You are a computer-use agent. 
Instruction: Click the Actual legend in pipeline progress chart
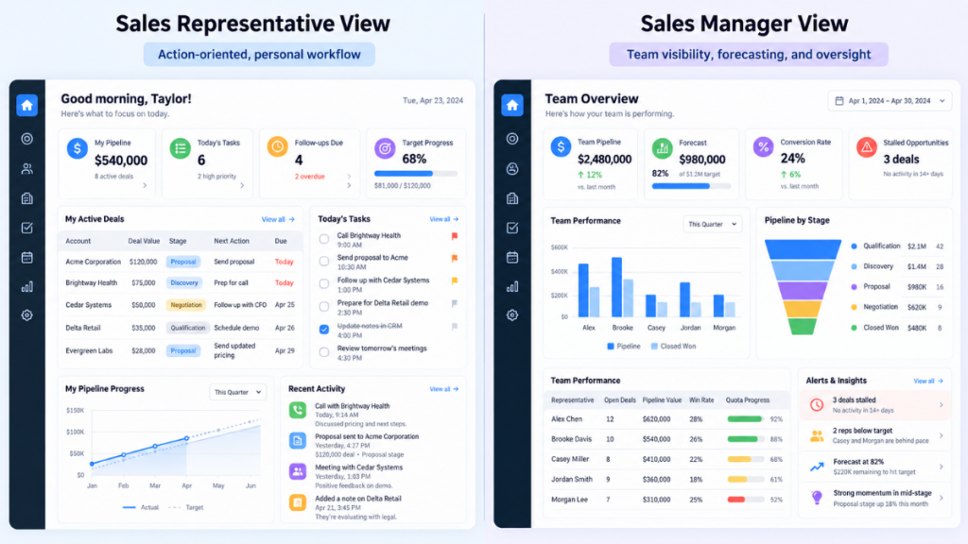[x=141, y=507]
